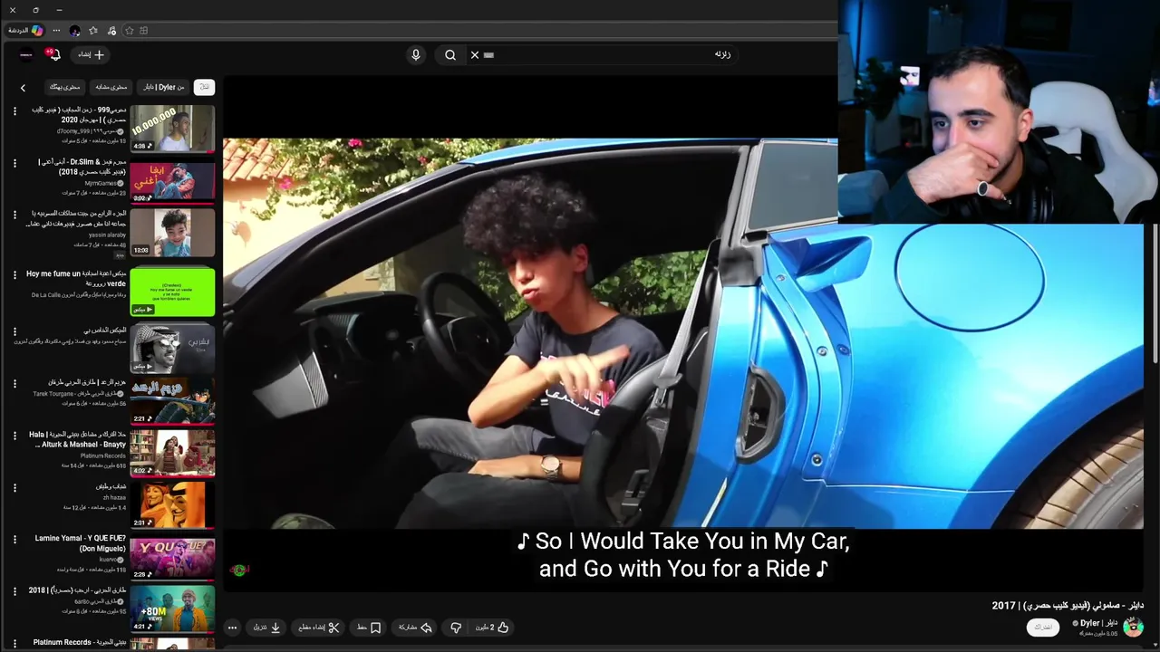Click the search magnifier icon
The width and height of the screenshot is (1160, 652).
coord(450,54)
